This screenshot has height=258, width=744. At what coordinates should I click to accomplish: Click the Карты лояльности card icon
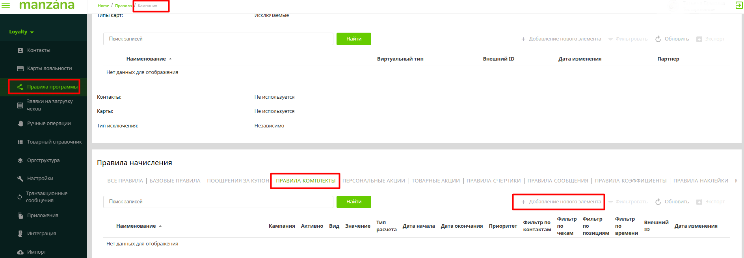[x=20, y=68]
